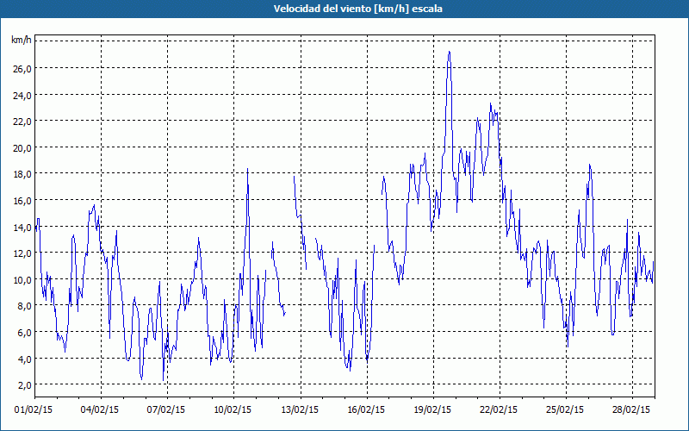Click the chart title 'Velocidad del viento [km/h] escala'
The height and width of the screenshot is (431, 689).
coord(357,9)
